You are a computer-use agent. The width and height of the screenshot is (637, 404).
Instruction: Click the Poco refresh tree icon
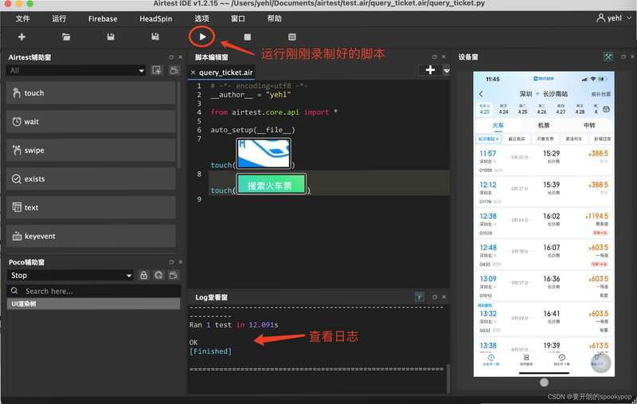(158, 275)
